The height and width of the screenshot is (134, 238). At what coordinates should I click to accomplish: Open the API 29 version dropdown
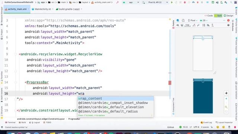[203, 20]
